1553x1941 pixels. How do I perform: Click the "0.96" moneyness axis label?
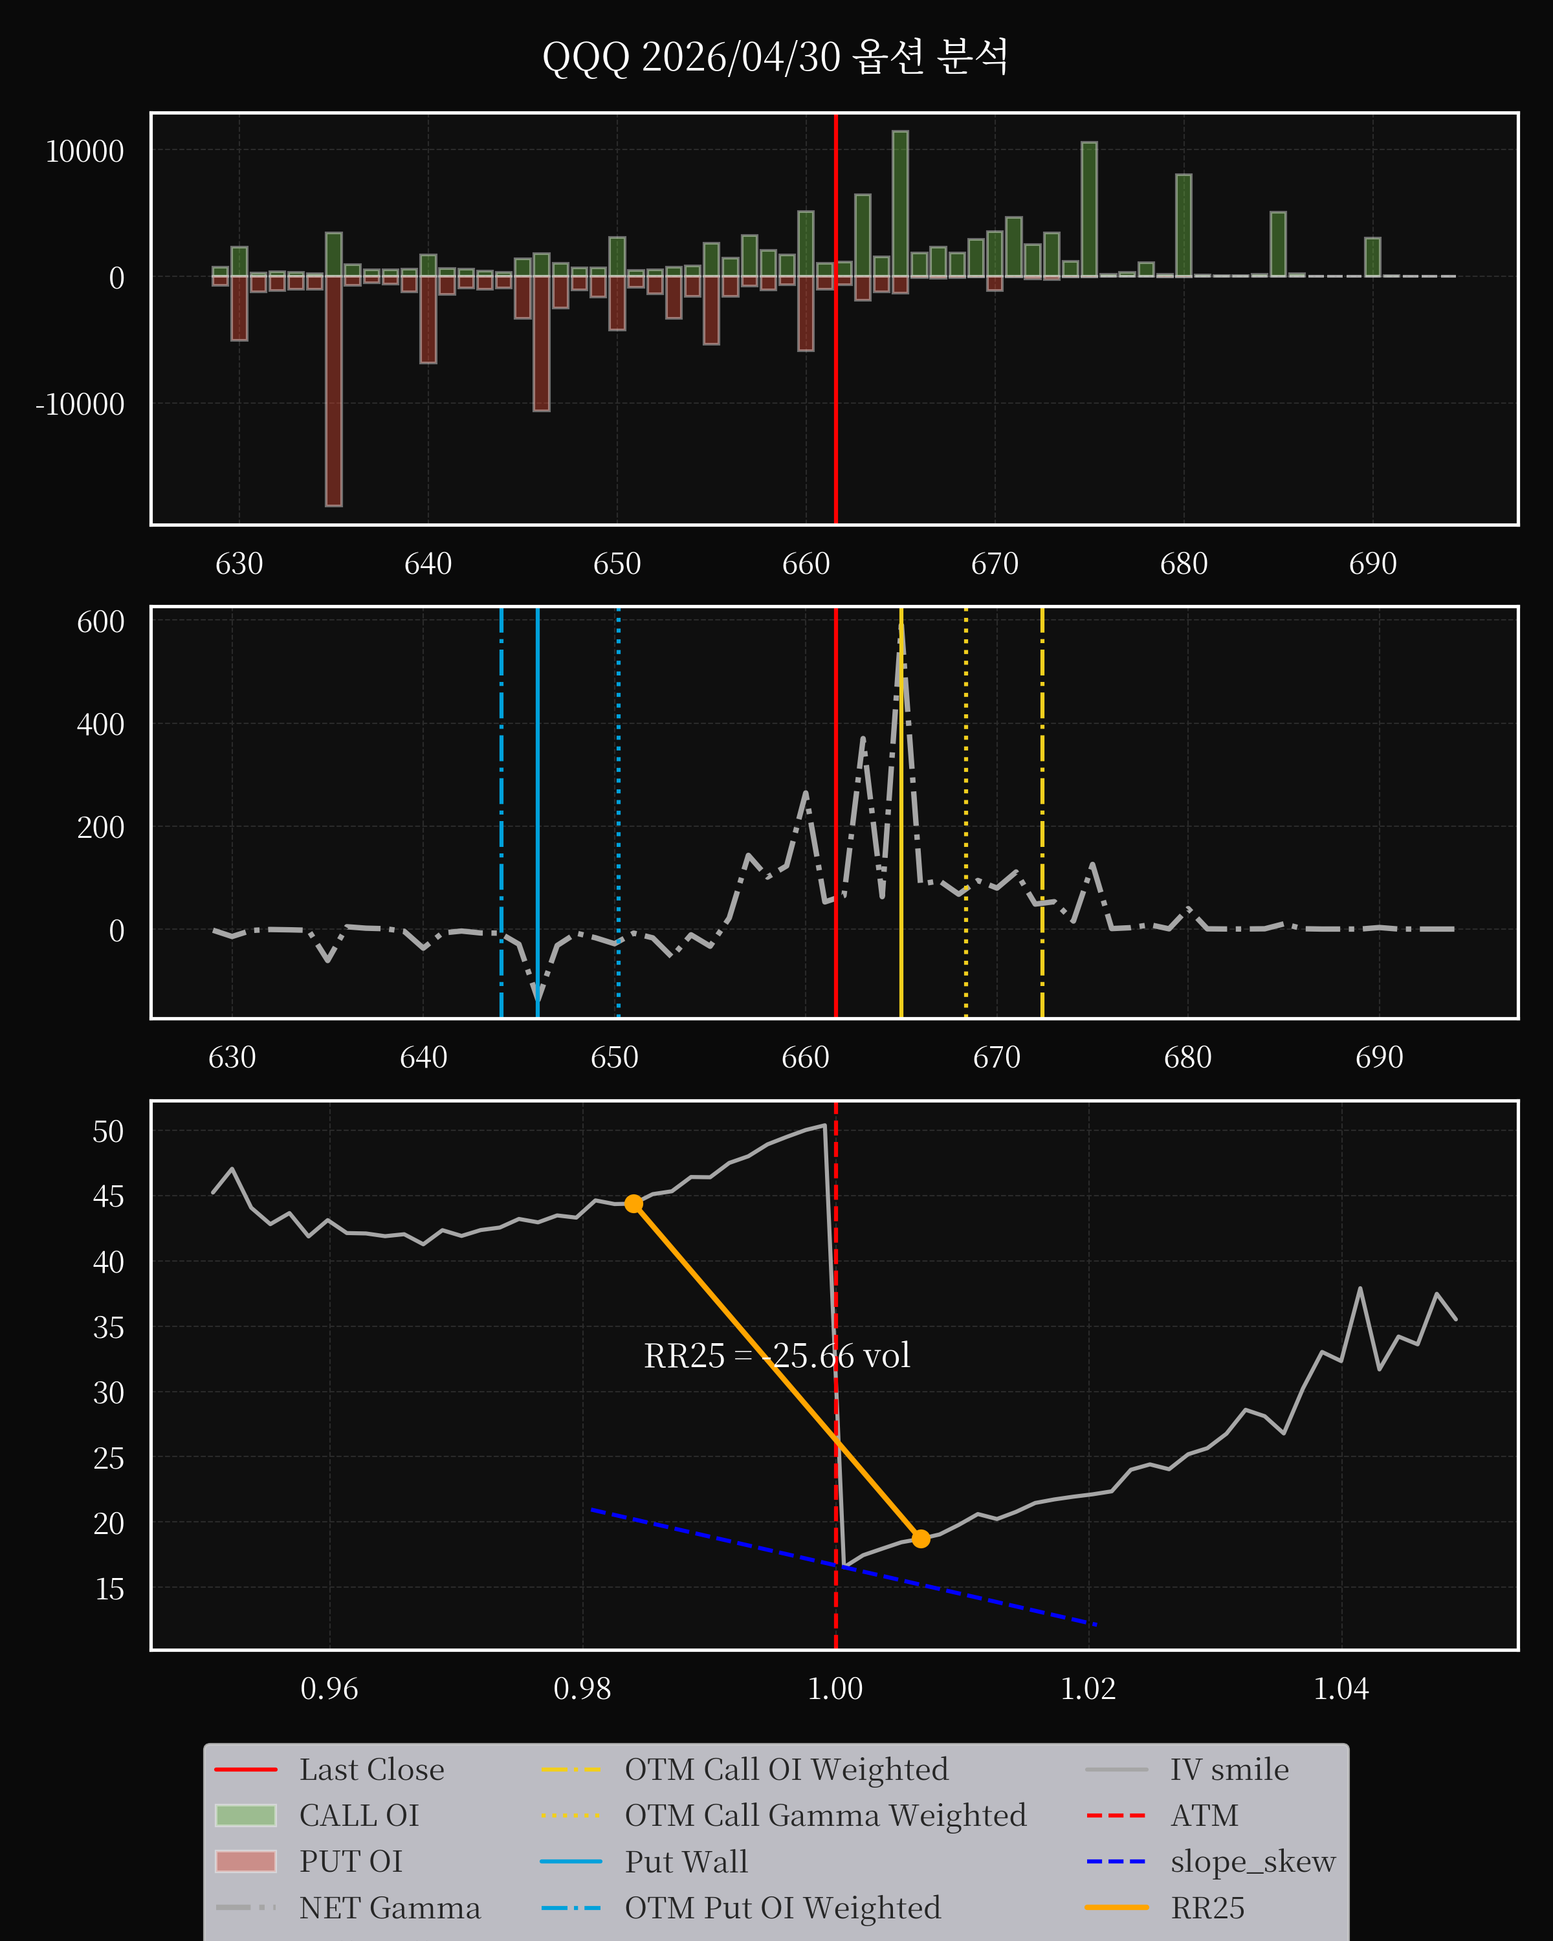click(329, 1689)
